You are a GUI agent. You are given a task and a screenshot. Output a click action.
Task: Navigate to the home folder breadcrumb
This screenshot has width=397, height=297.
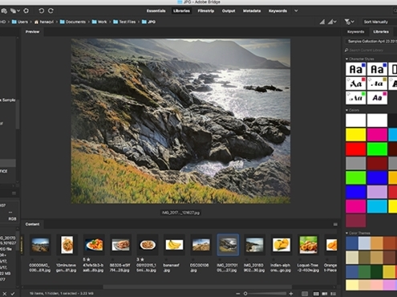(x=44, y=22)
